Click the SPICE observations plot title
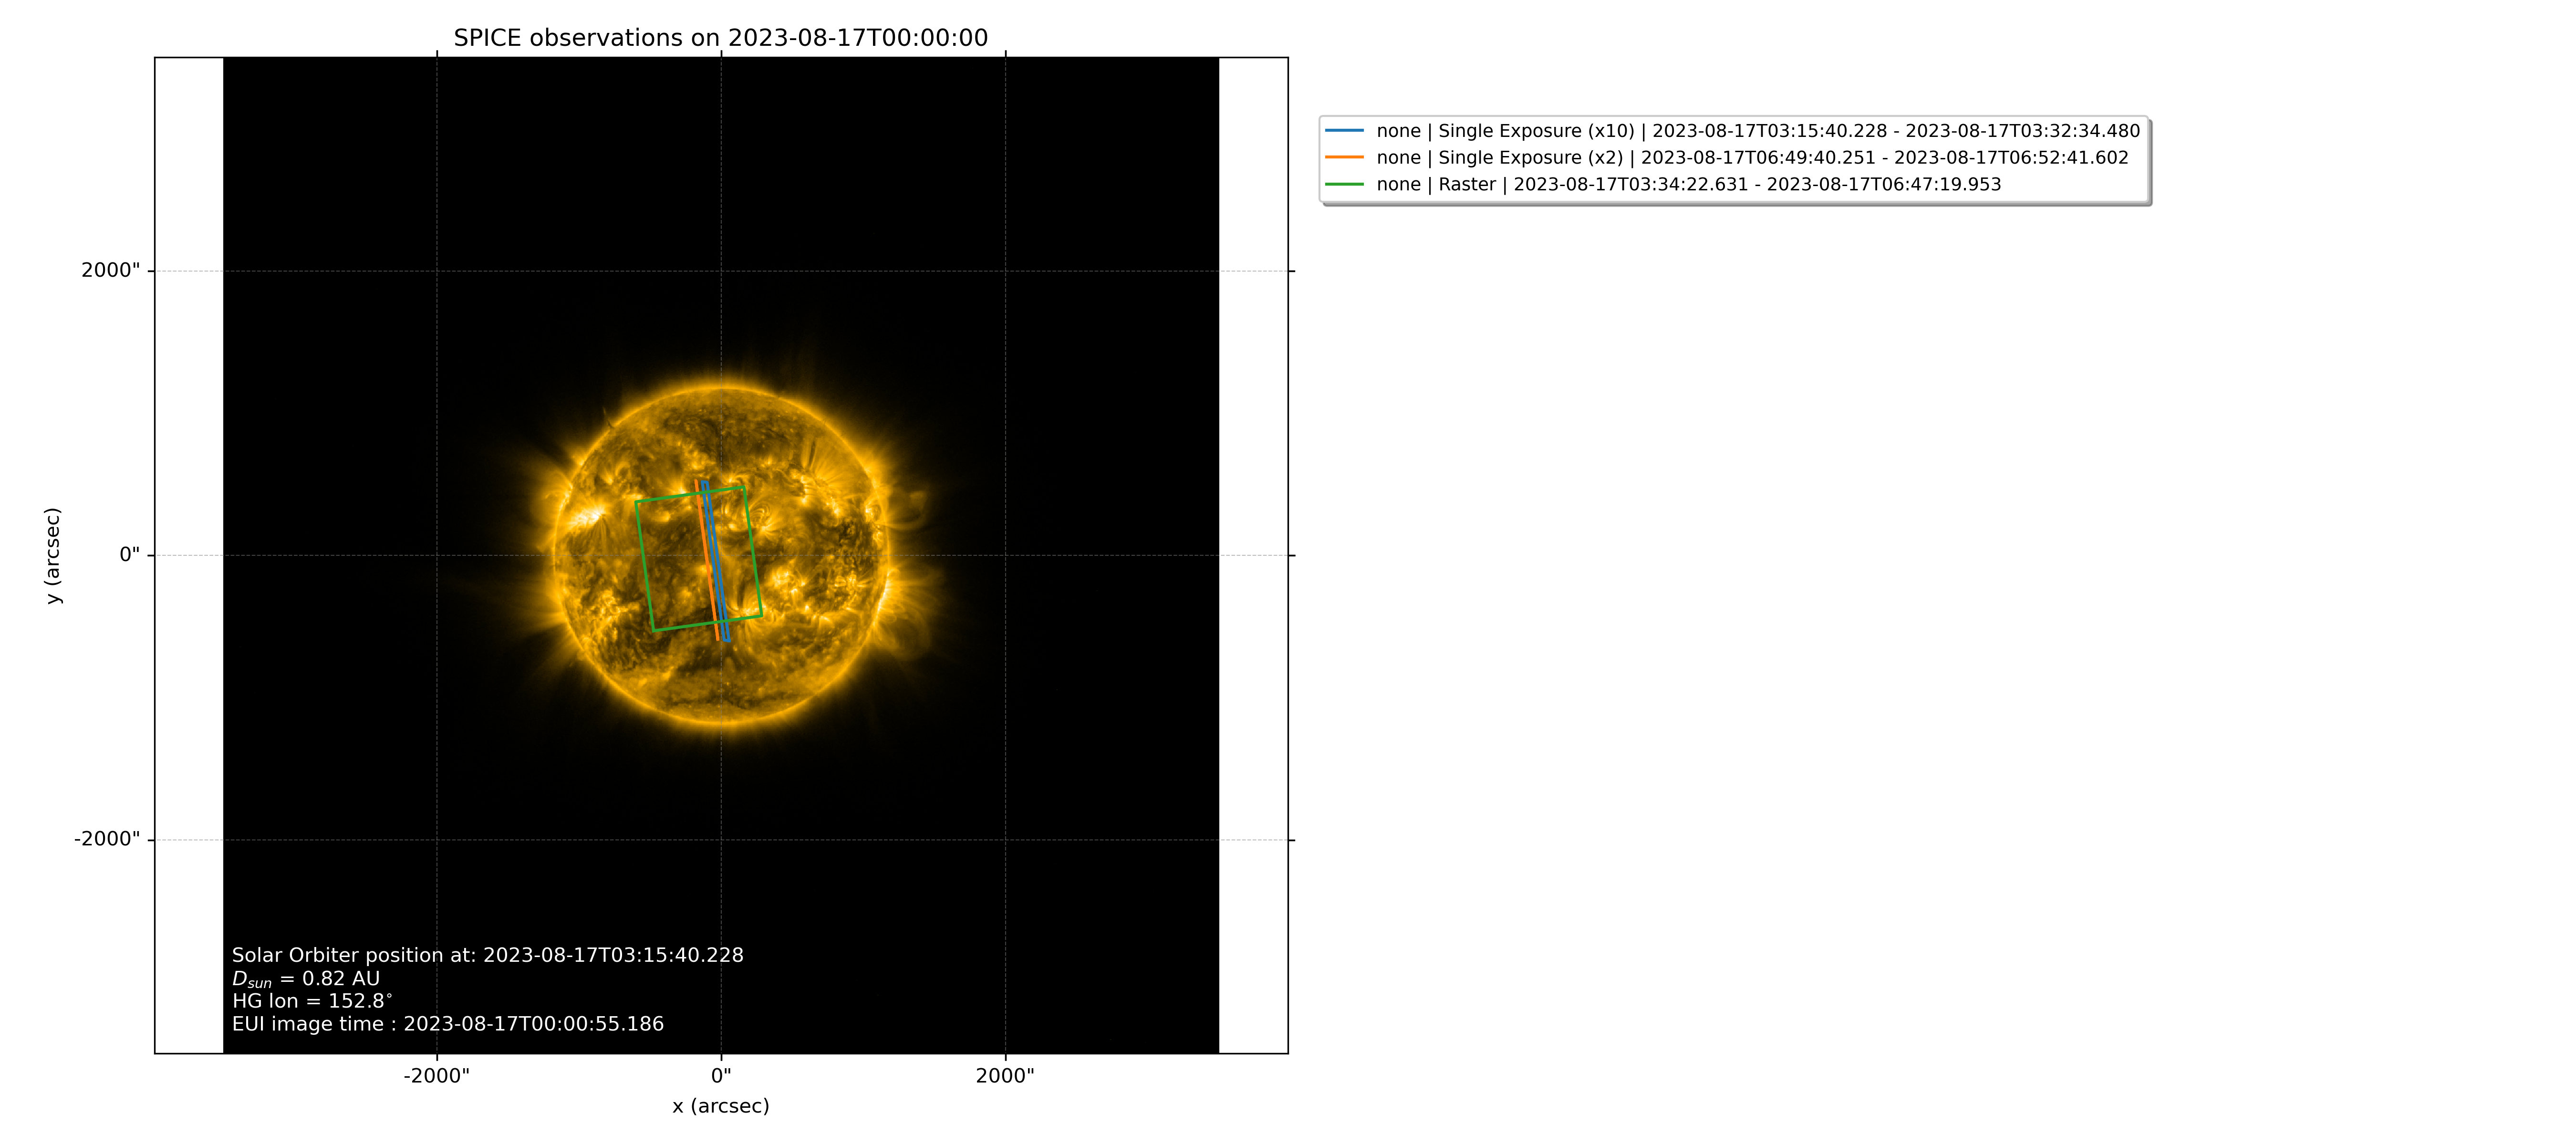The height and width of the screenshot is (1145, 2576). 720,38
